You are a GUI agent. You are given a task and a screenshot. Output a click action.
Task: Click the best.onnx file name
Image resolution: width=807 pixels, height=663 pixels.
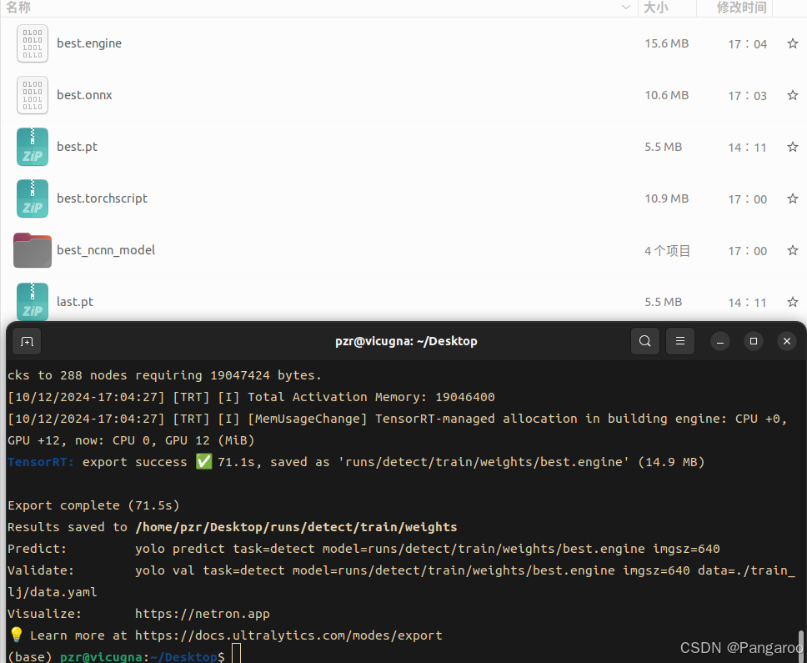(x=84, y=95)
